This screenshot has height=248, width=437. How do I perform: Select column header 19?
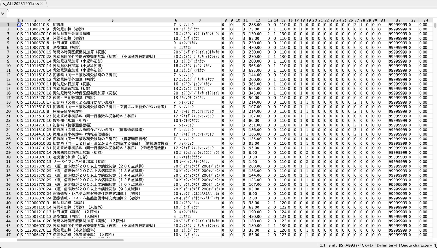(x=308, y=20)
